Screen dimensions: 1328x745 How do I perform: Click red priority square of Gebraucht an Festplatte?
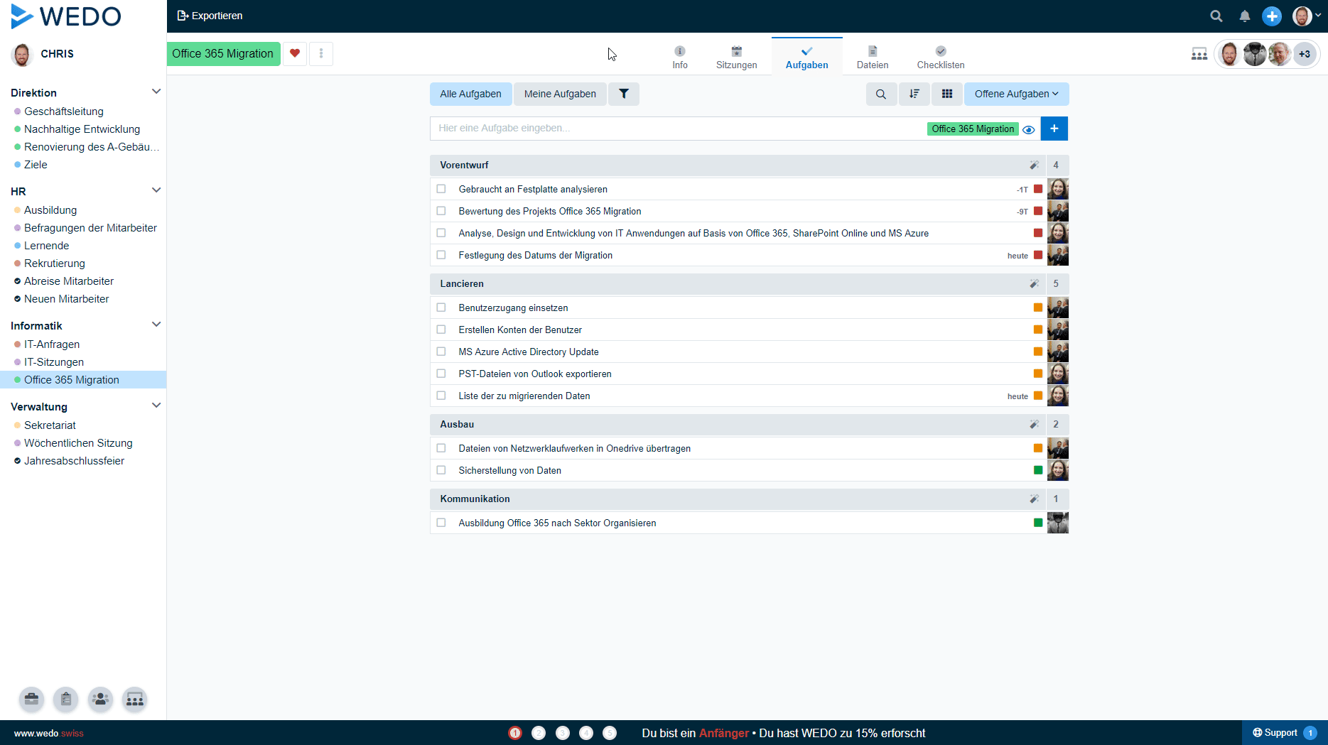(x=1038, y=189)
